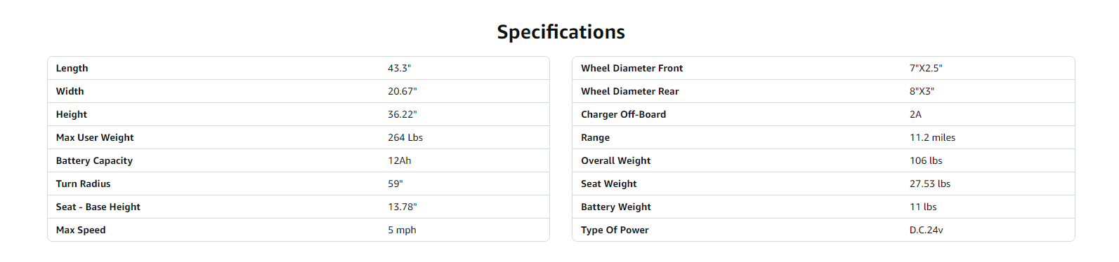
Task: Click the Specifications heading
Action: pos(561,32)
